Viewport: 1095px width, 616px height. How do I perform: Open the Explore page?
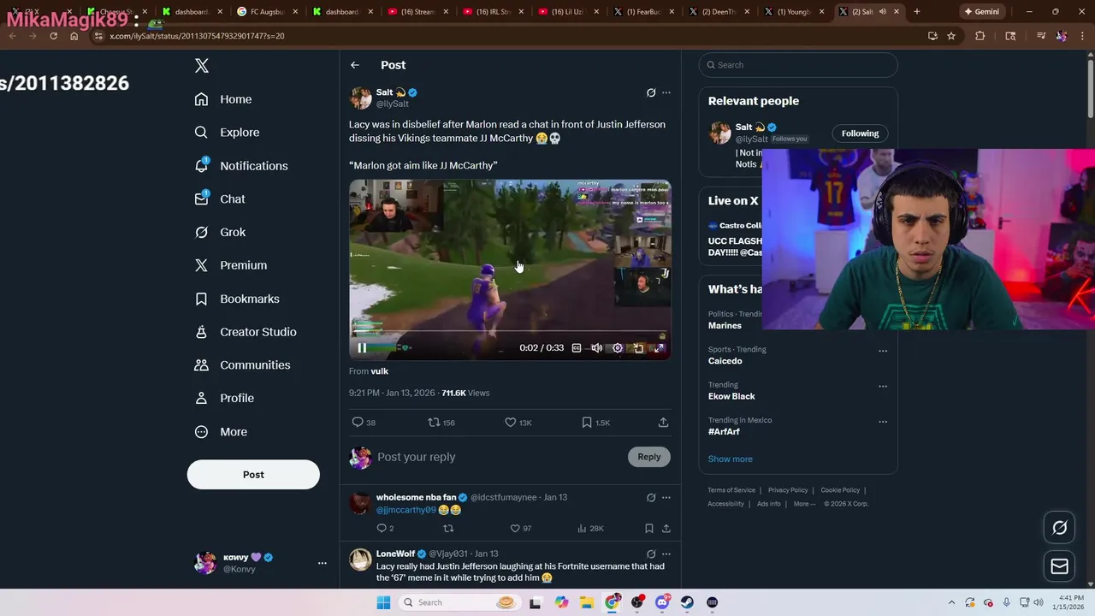(x=227, y=133)
